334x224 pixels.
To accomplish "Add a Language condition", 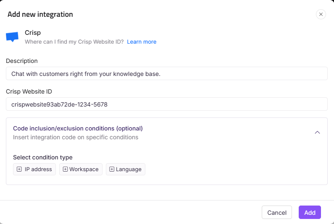I will pyautogui.click(x=126, y=169).
